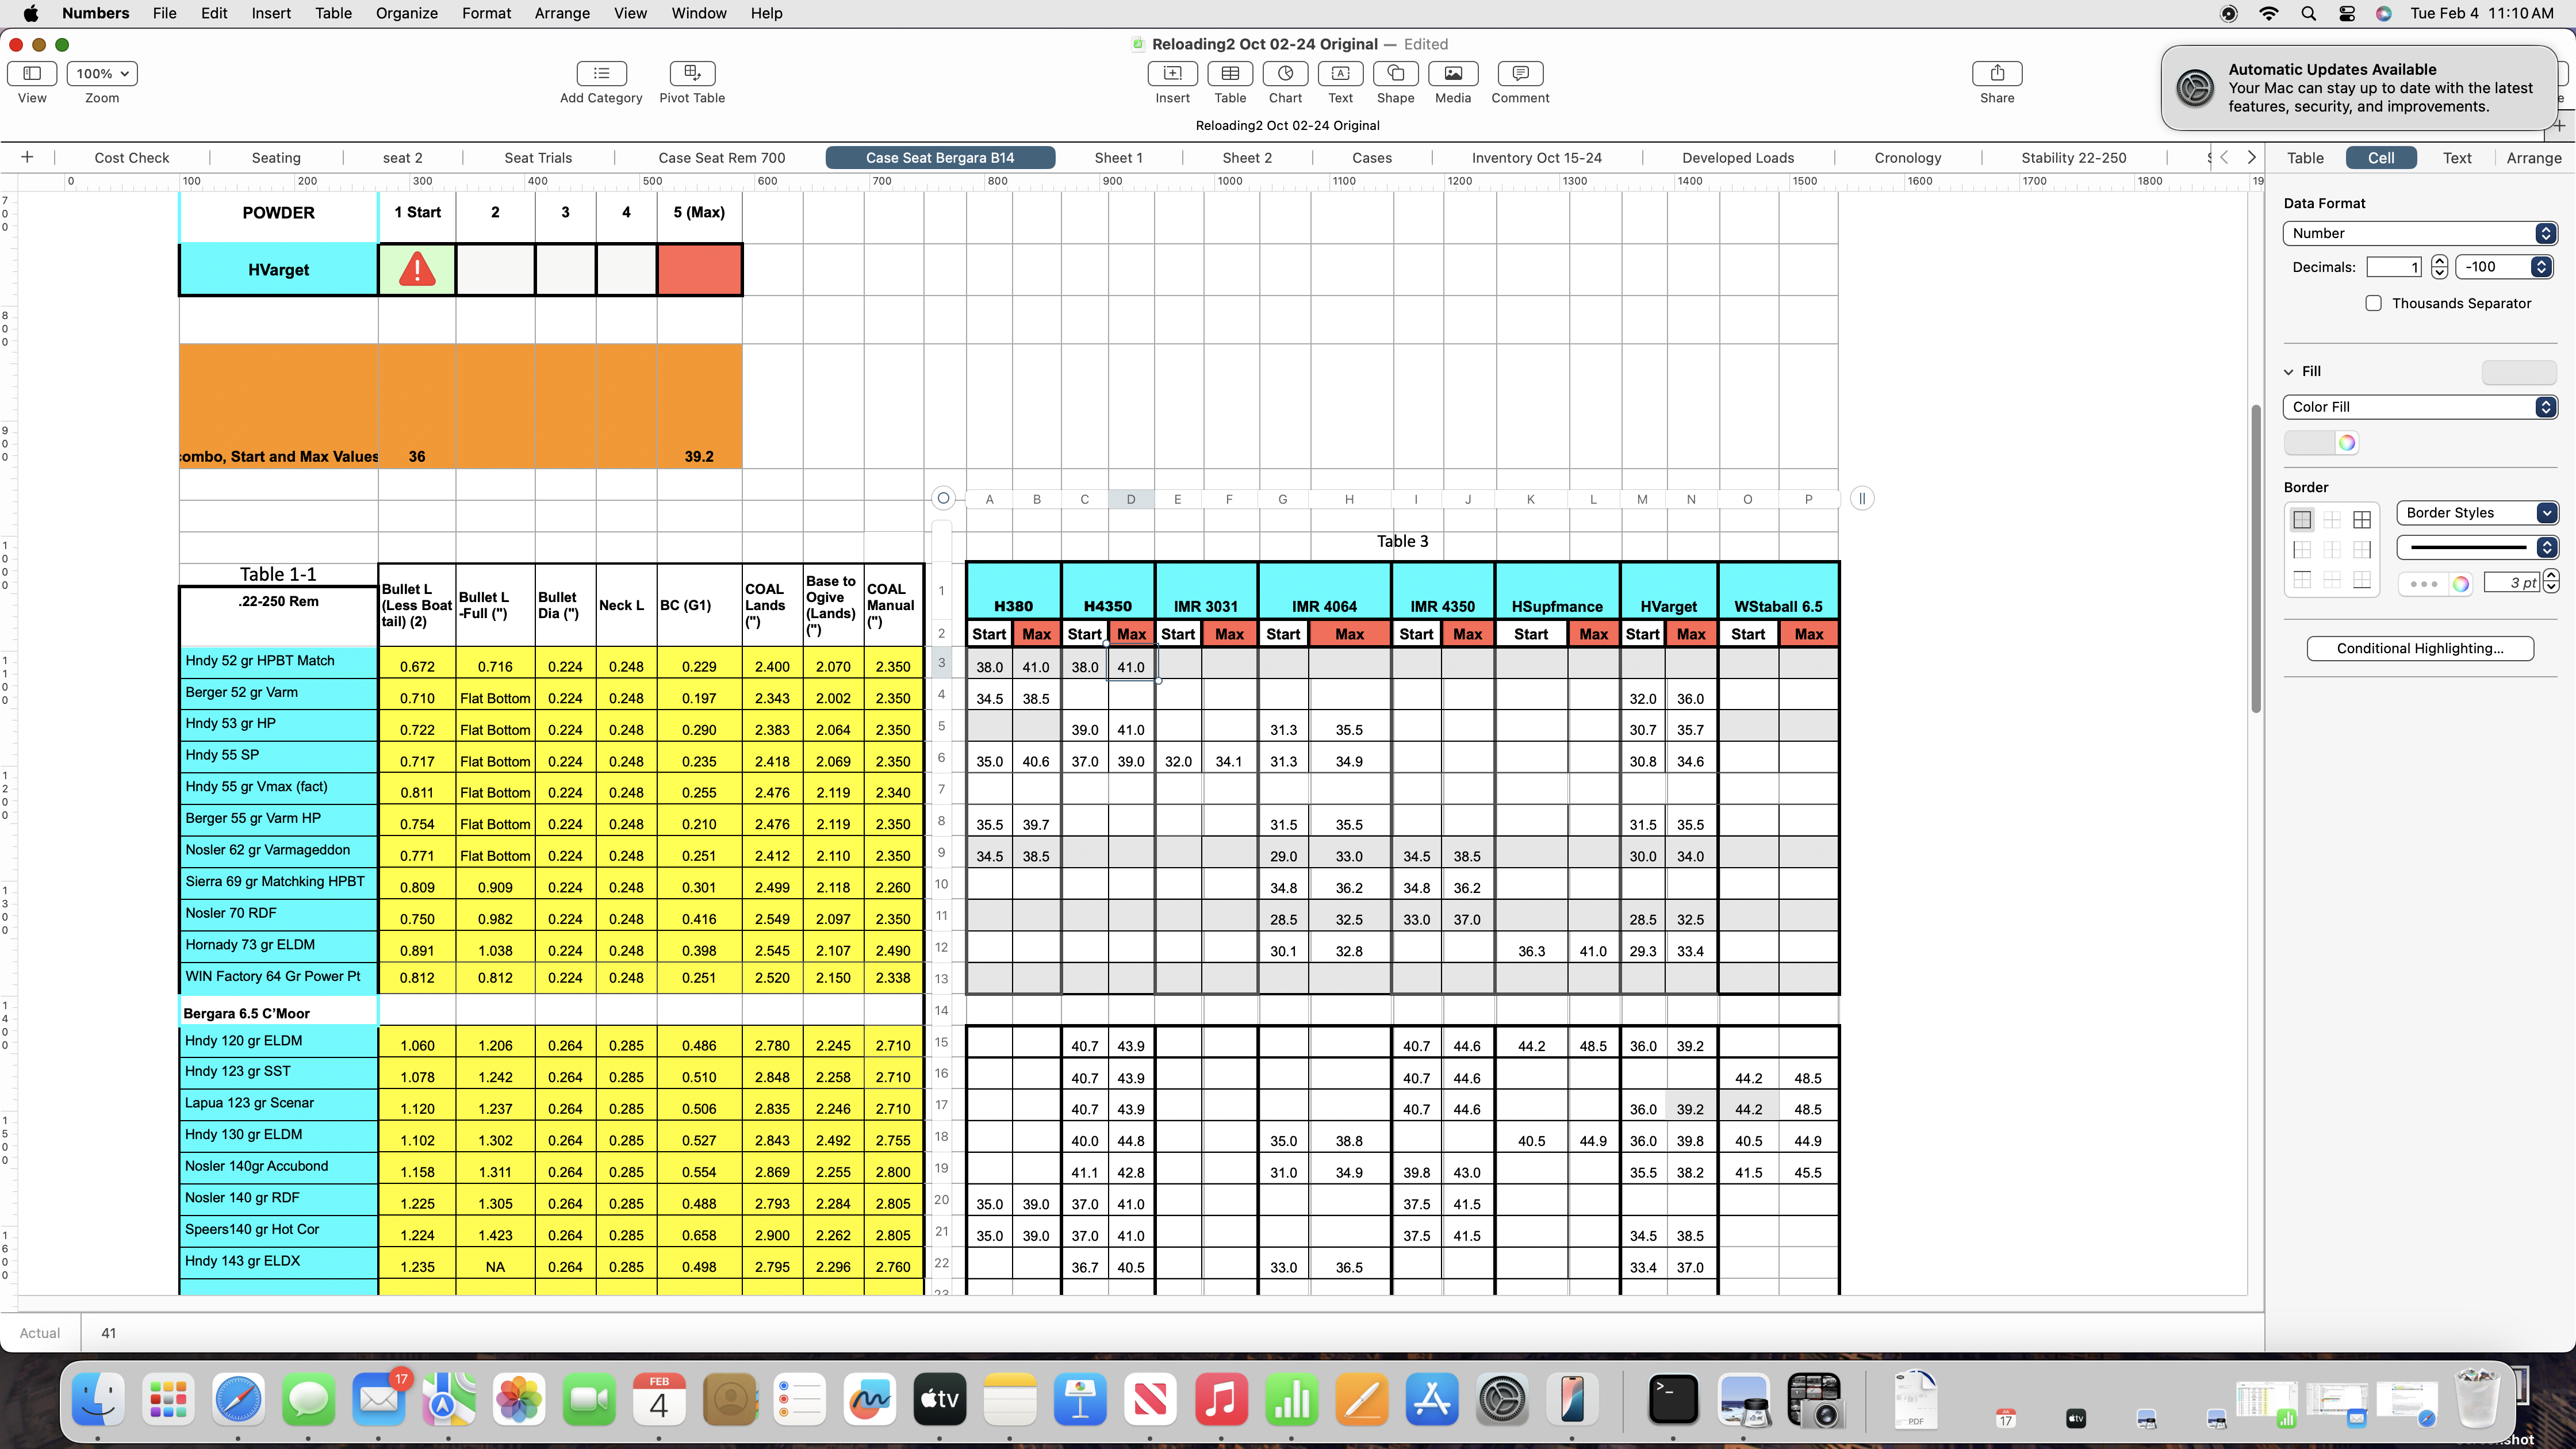Toggle the View sidebar button
This screenshot has height=1449, width=2576.
coord(32,73)
